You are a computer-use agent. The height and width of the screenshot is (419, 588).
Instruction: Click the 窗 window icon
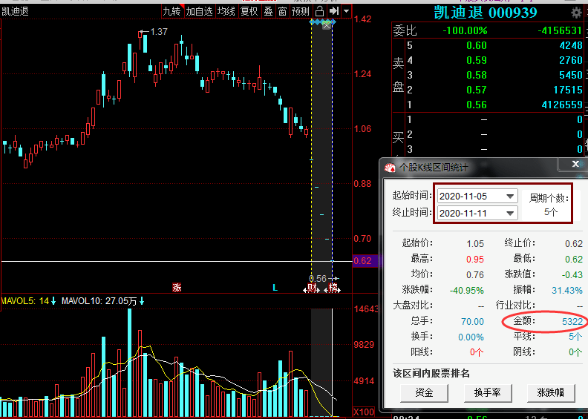coord(282,11)
